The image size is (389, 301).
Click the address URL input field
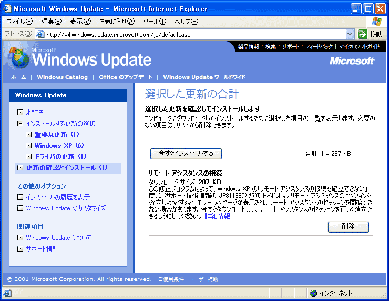pos(194,34)
